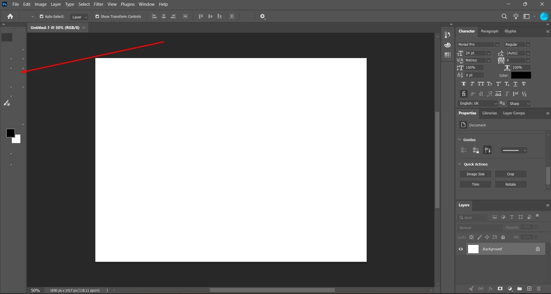The image size is (551, 294).
Task: Click align horizontal centers icon
Action: tap(164, 16)
